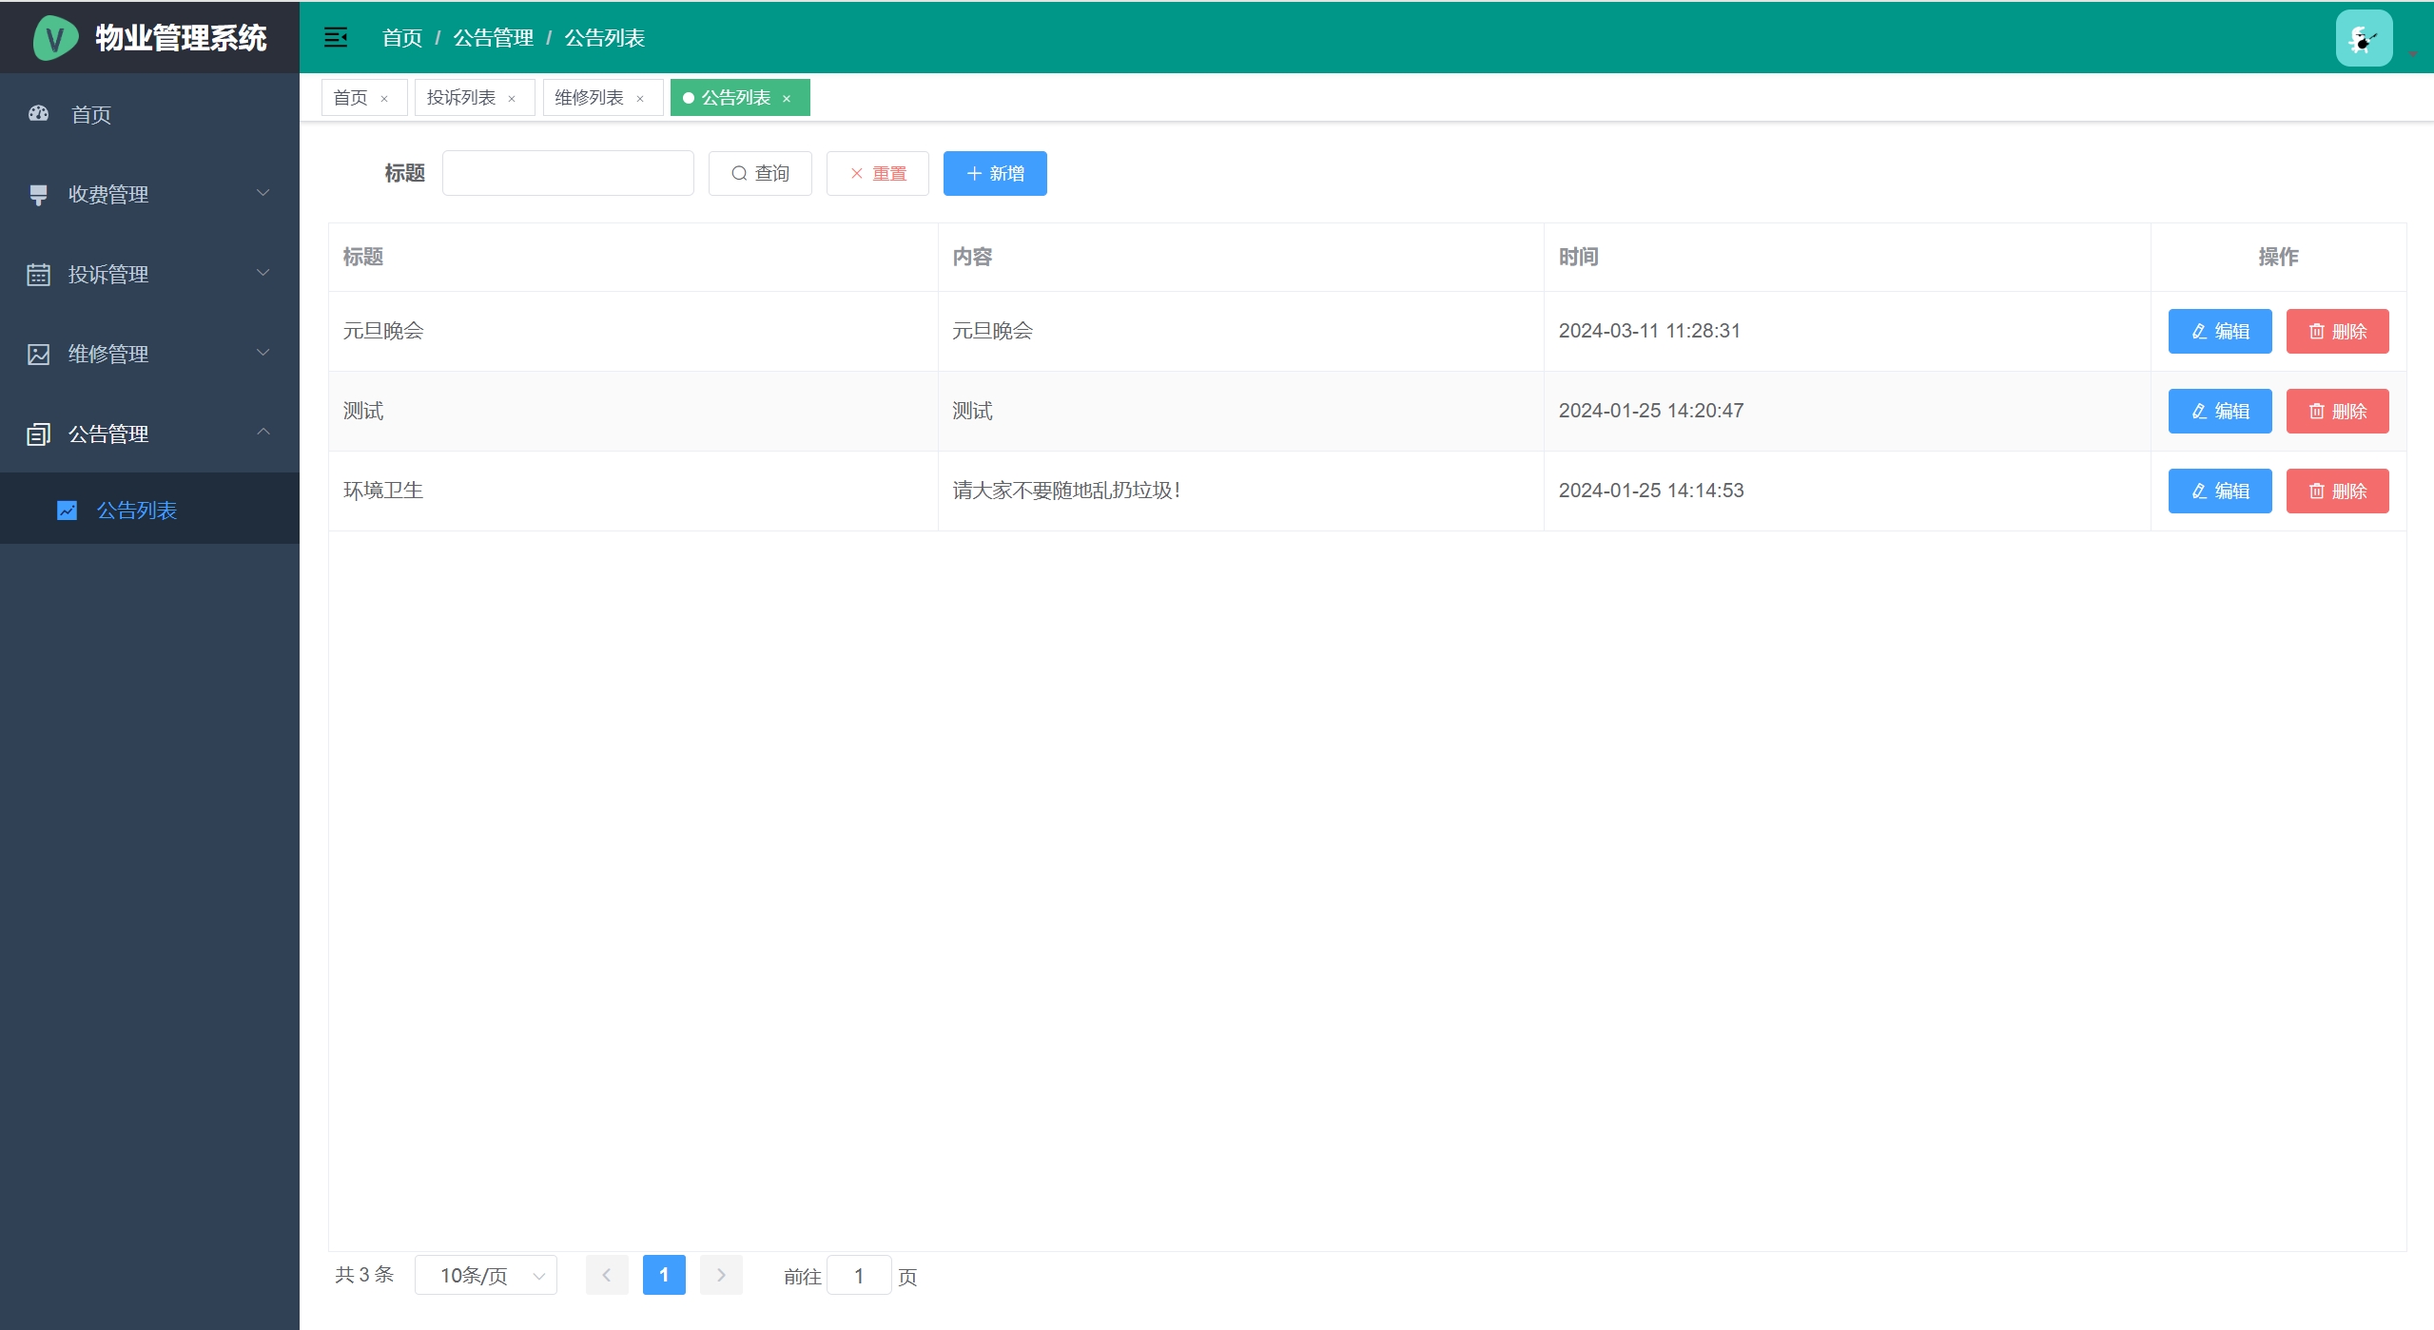Click the Vue logo next to 物业管理系统

tap(55, 38)
